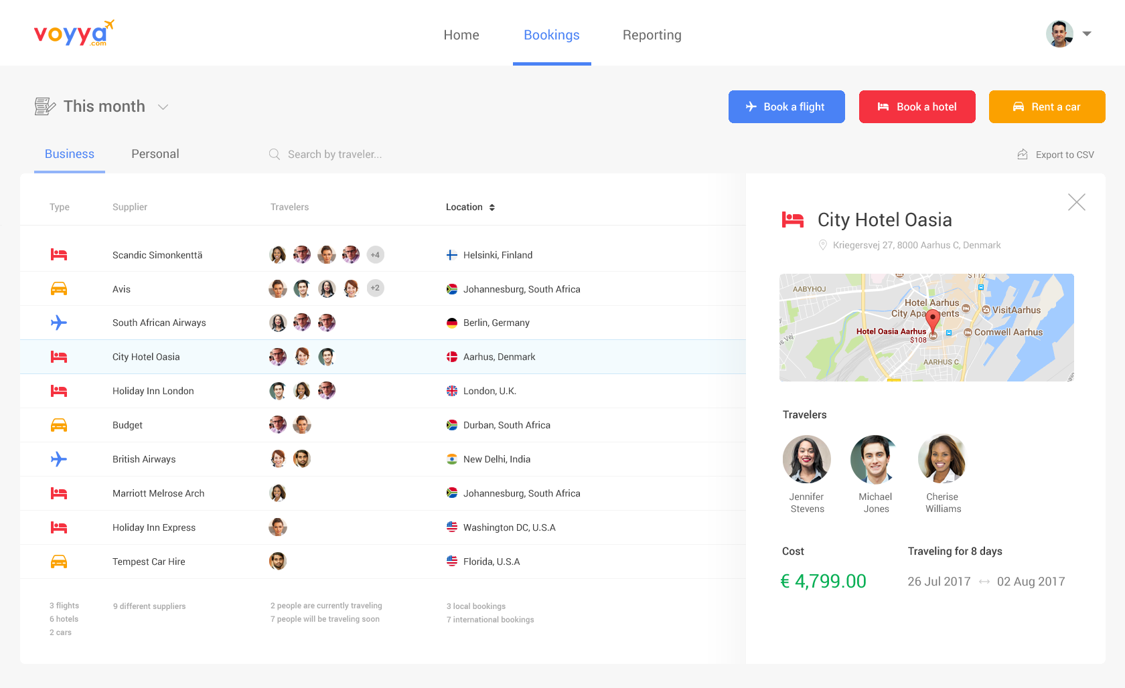1125x688 pixels.
Task: Click the Germany flag by Berlin
Action: pyautogui.click(x=452, y=323)
